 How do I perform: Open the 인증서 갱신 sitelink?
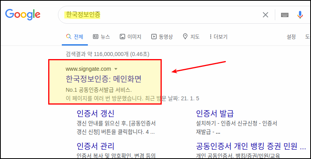pos(95,114)
